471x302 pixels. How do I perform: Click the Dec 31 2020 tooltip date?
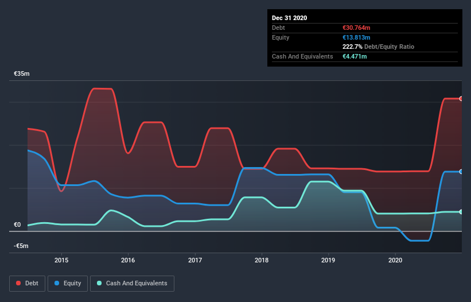(x=289, y=18)
